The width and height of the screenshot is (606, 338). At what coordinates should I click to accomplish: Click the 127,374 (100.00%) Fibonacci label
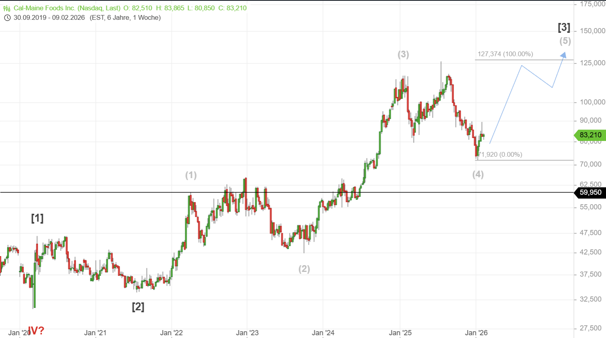pyautogui.click(x=505, y=54)
